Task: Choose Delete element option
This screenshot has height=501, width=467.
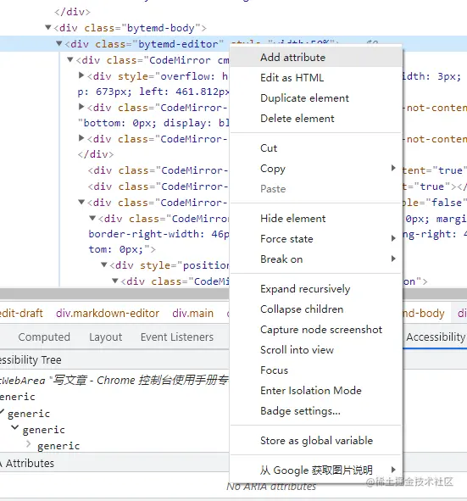Action: [x=315, y=119]
